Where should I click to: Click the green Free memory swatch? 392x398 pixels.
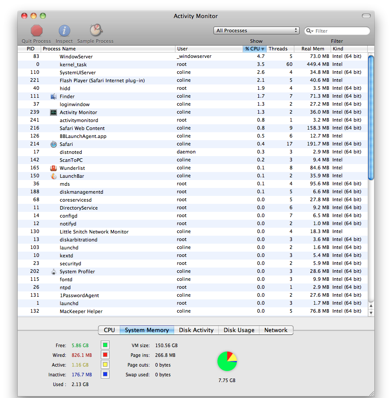[x=105, y=345]
